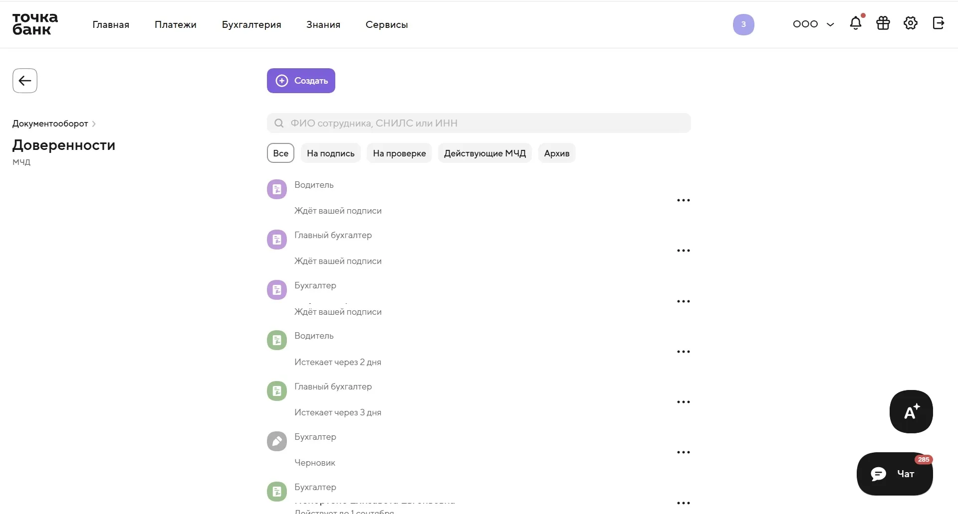
Task: Click the Истекает через 2 дня status
Action: tap(338, 362)
